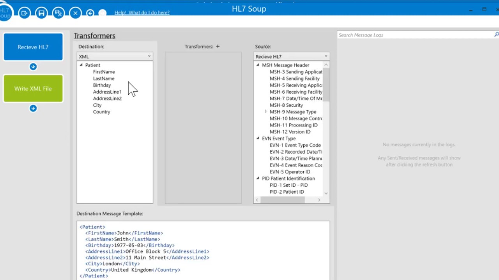Open the 'Help! What do I do here?' link
The height and width of the screenshot is (280, 499).
(x=142, y=12)
